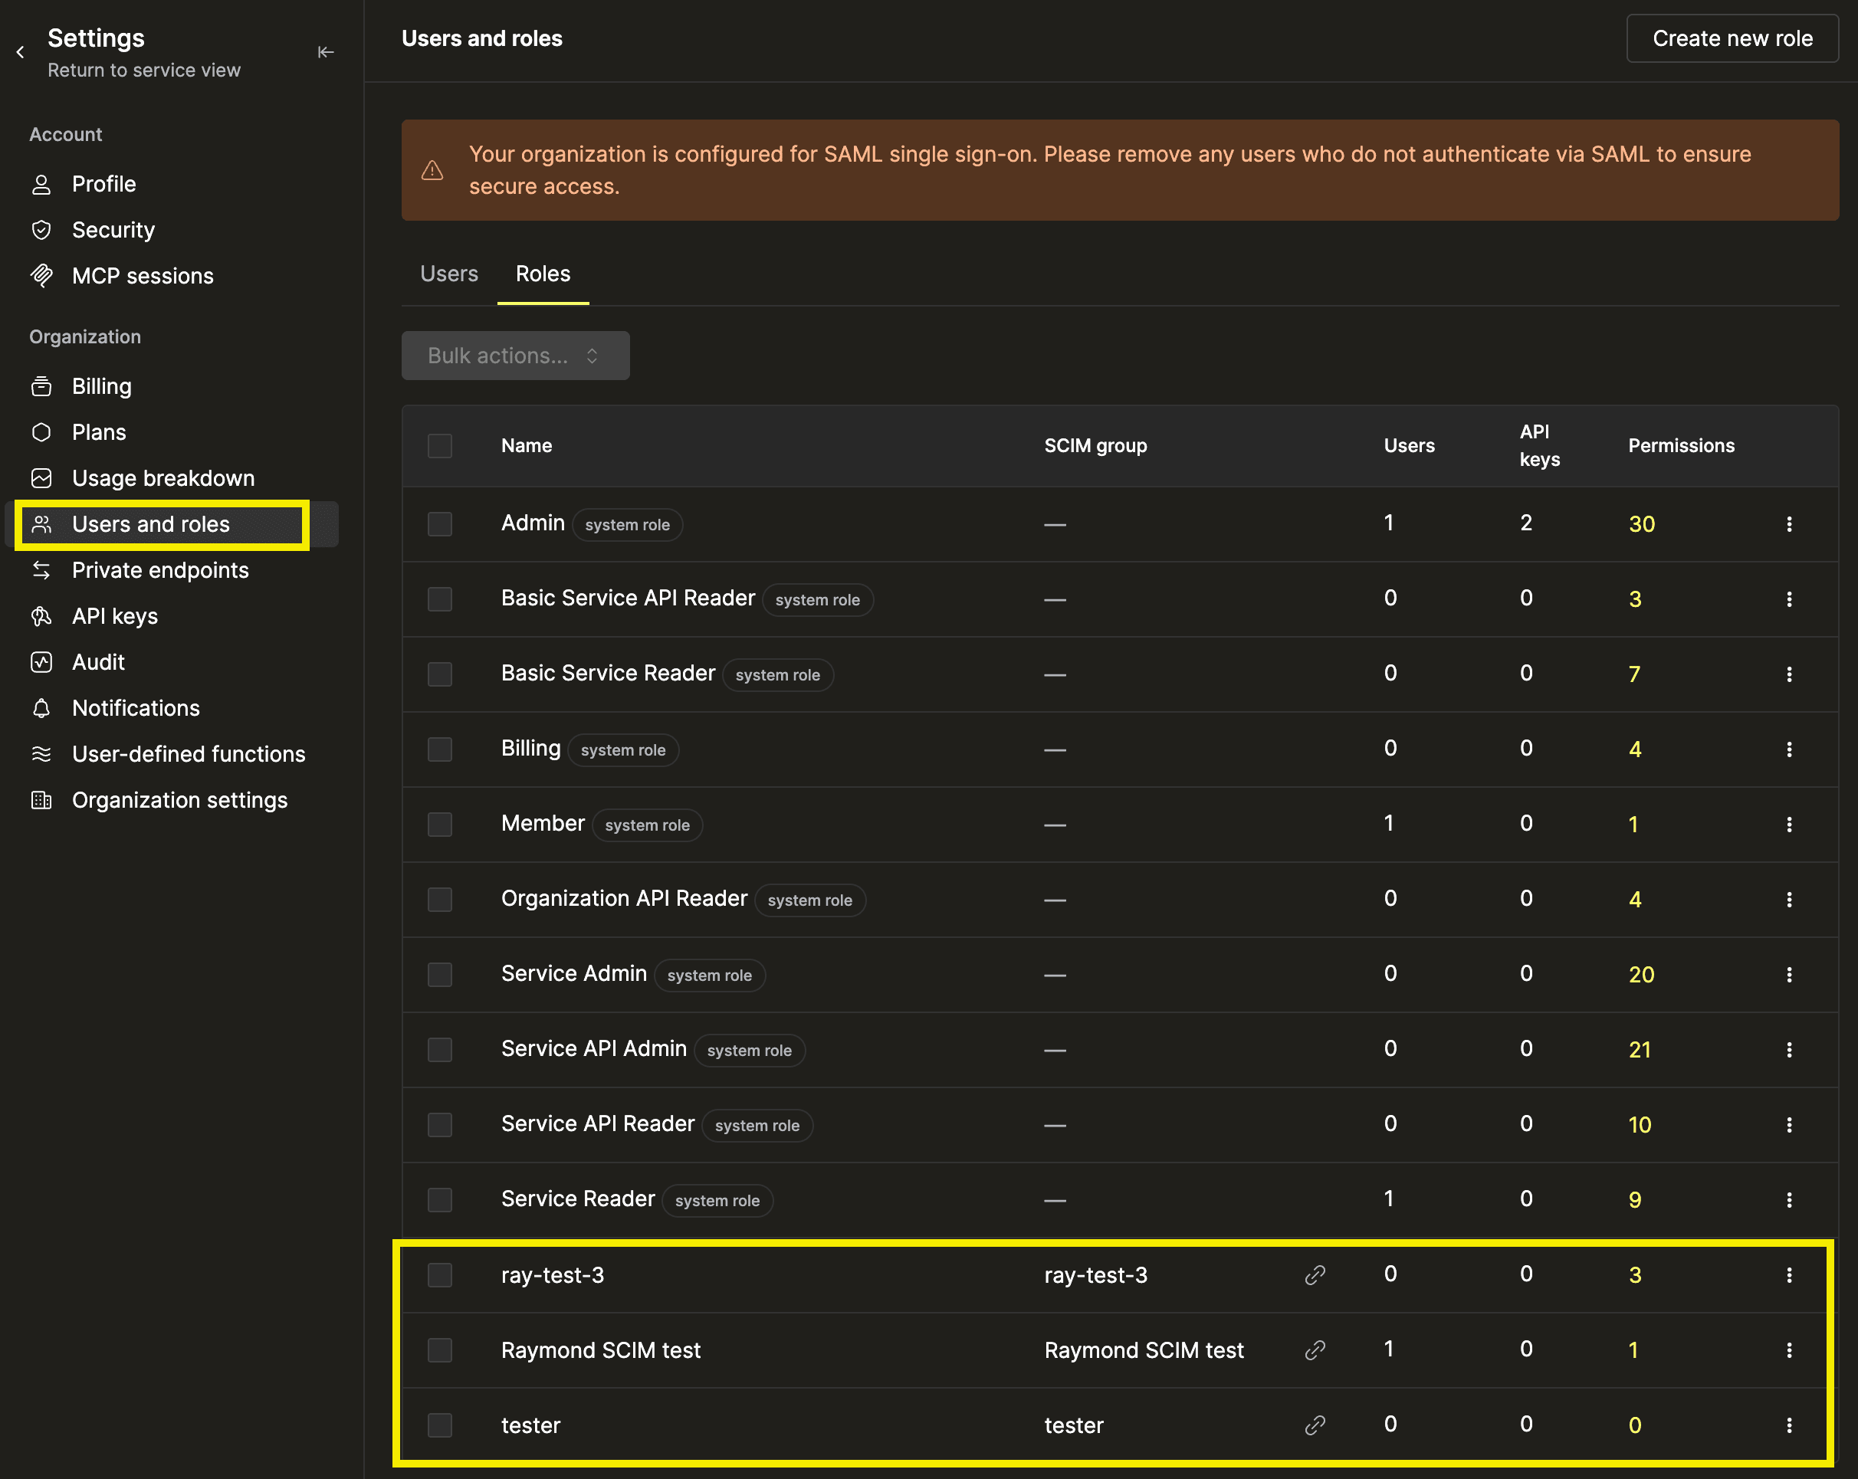Open the three-dot menu for Service Admin

[x=1789, y=974]
